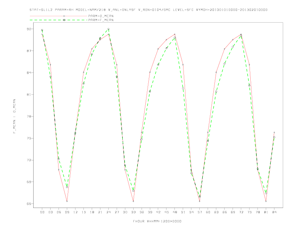Click the y-axis tick value 90
This screenshot has width=299, height=231.
coord(29,29)
